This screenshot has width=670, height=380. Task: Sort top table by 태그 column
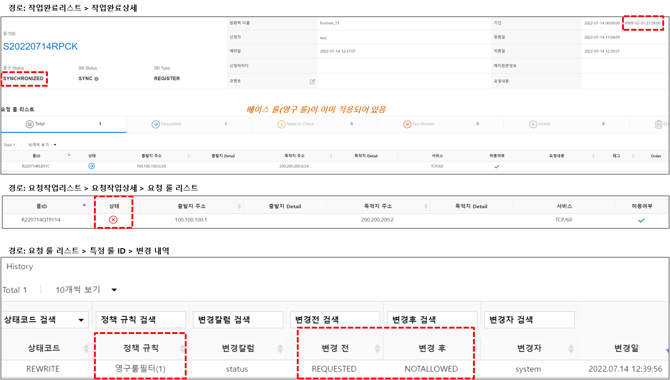coord(633,156)
